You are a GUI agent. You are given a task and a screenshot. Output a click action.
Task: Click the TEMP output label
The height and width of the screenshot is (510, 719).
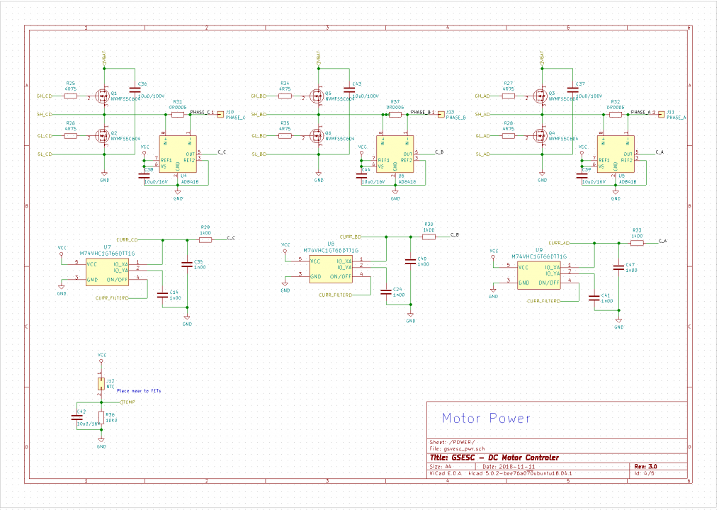point(128,402)
